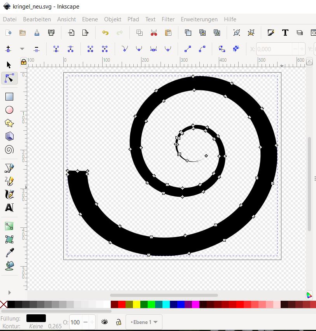Click the Füllung black fill indicator
This screenshot has height=331, width=316.
[x=36, y=318]
